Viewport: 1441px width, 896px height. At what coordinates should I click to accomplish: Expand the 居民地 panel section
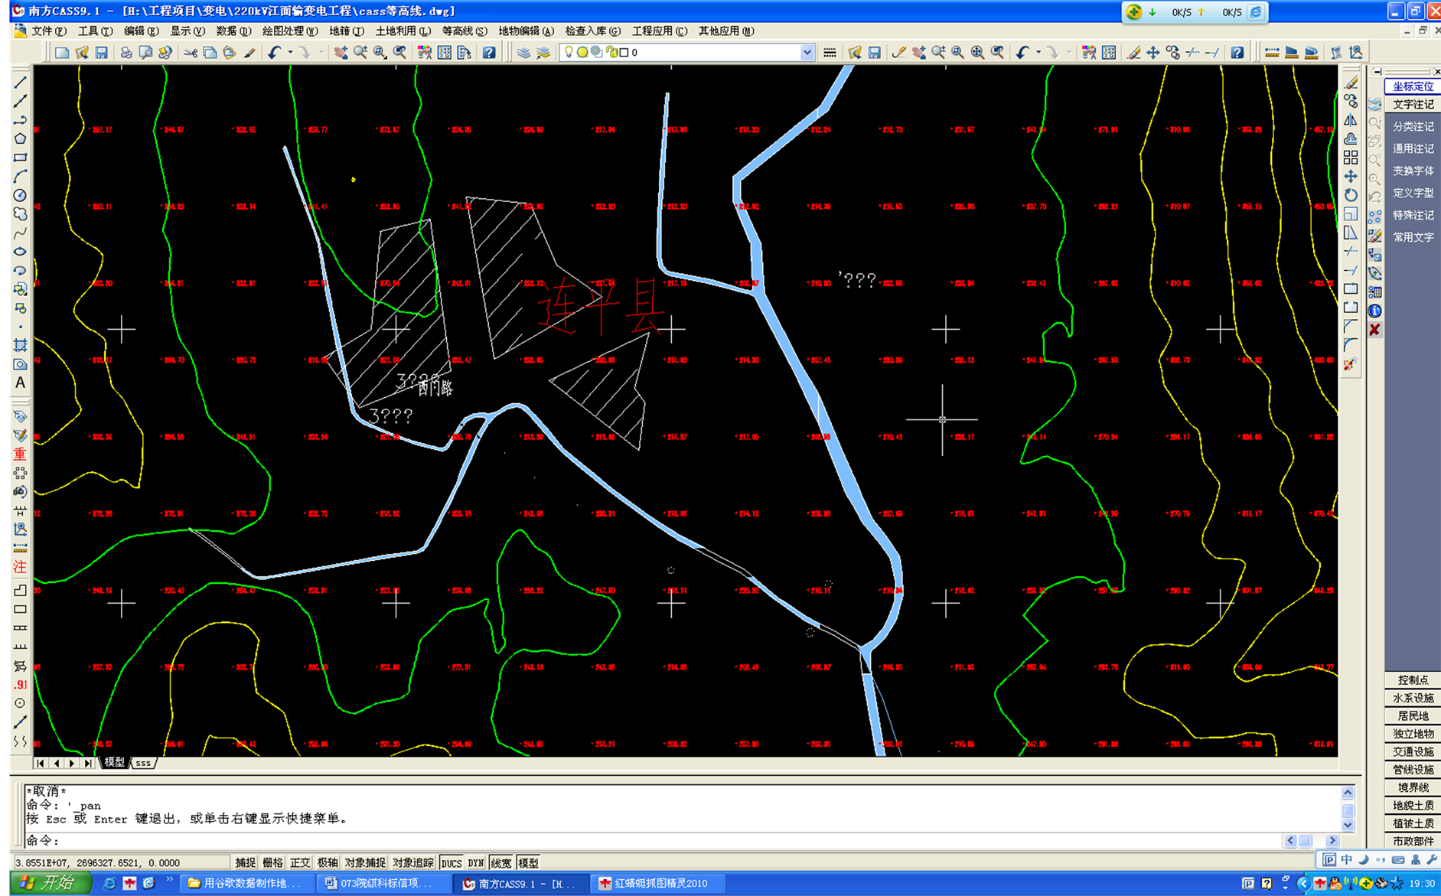(x=1412, y=716)
